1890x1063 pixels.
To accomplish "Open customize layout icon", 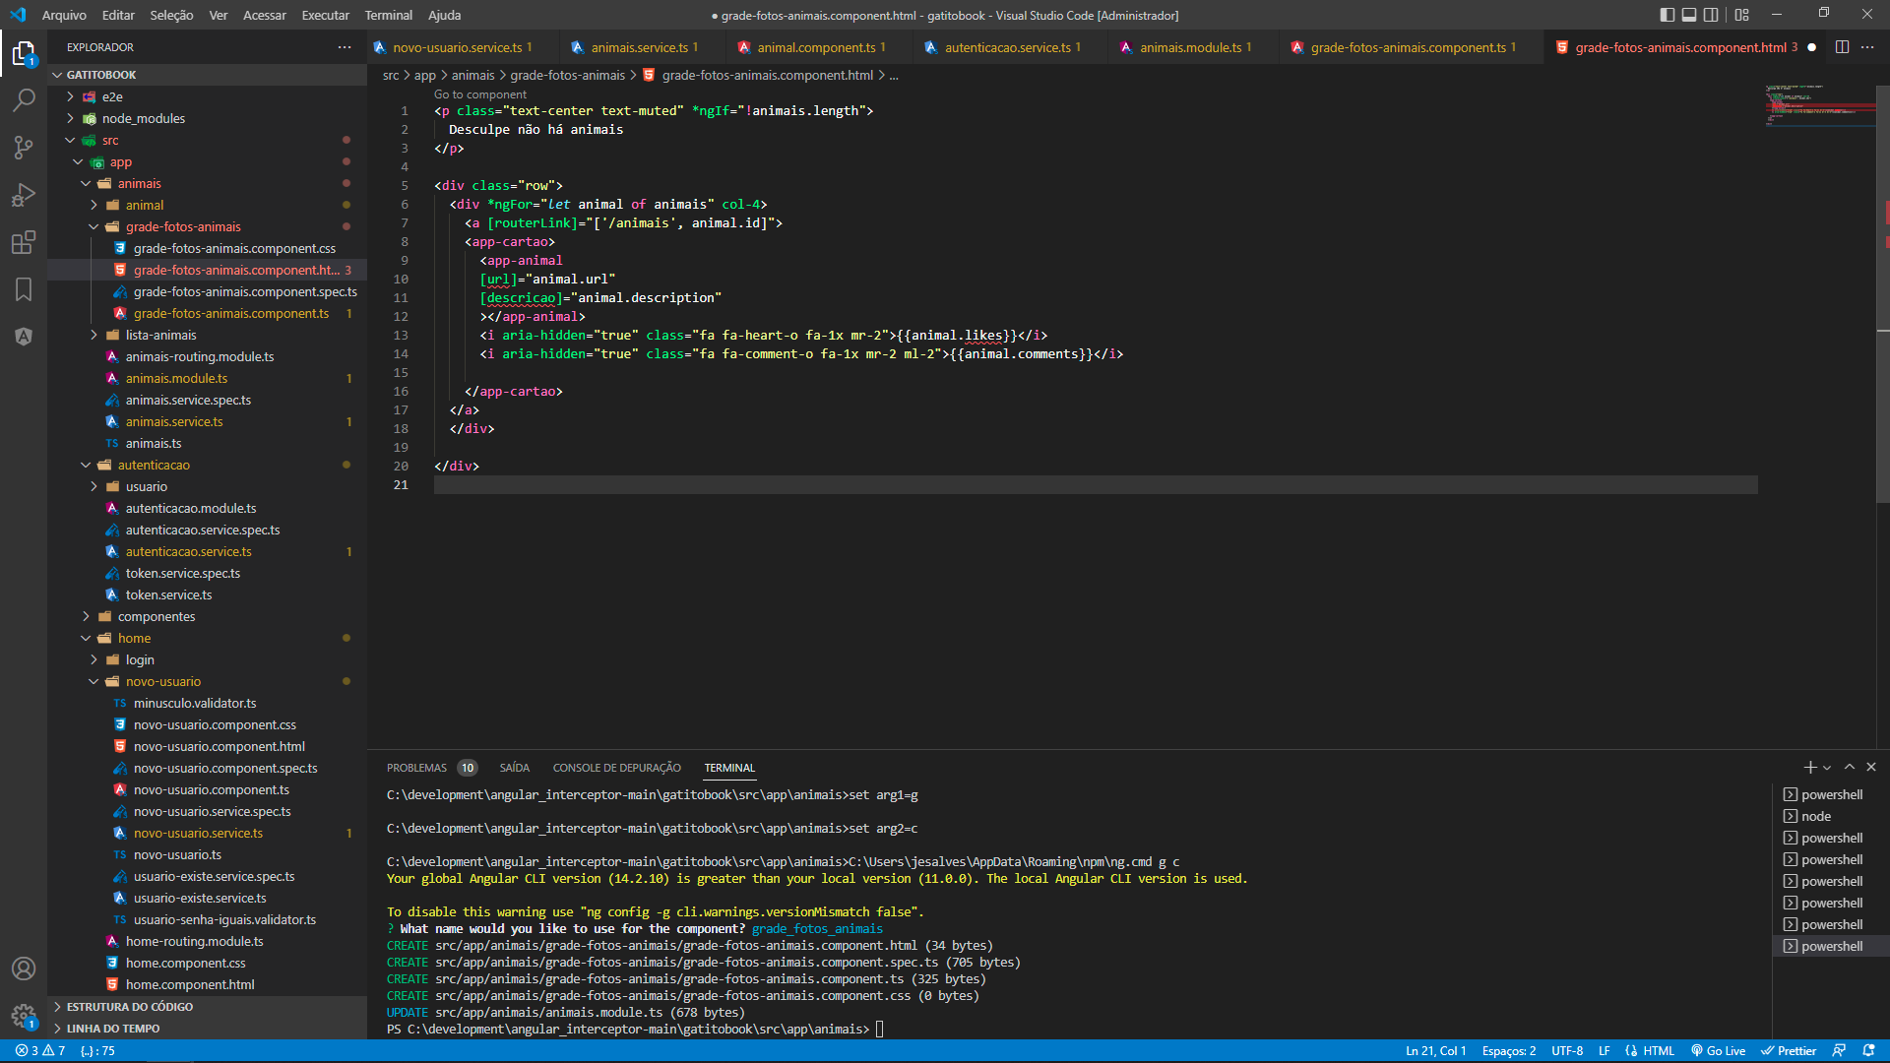I will click(x=1742, y=15).
